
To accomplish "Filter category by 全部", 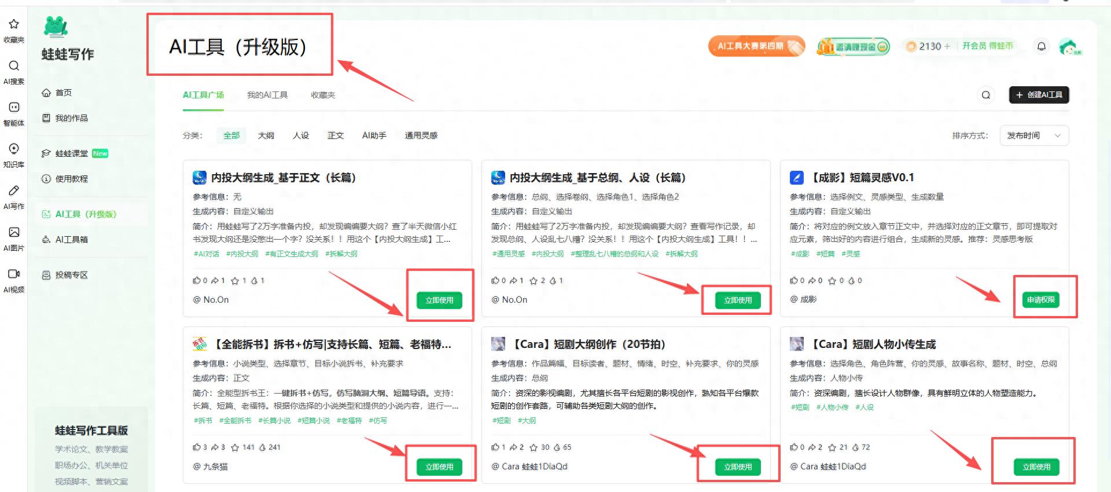I will (x=231, y=135).
